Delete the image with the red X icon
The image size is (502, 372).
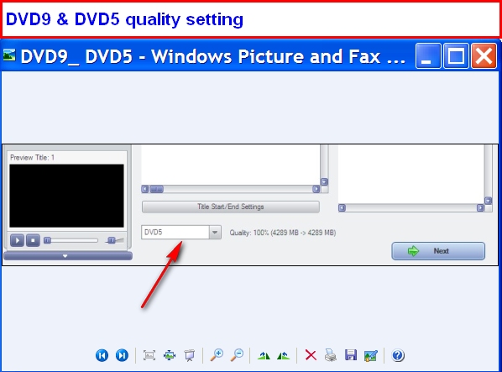pos(311,355)
